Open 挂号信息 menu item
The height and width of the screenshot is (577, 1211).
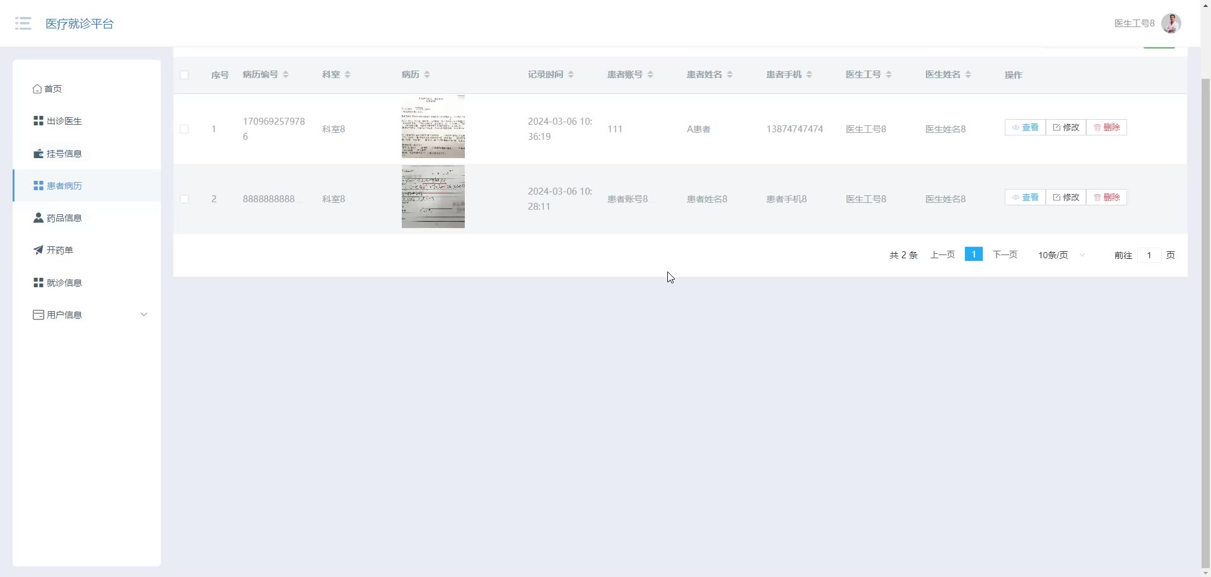pyautogui.click(x=86, y=154)
